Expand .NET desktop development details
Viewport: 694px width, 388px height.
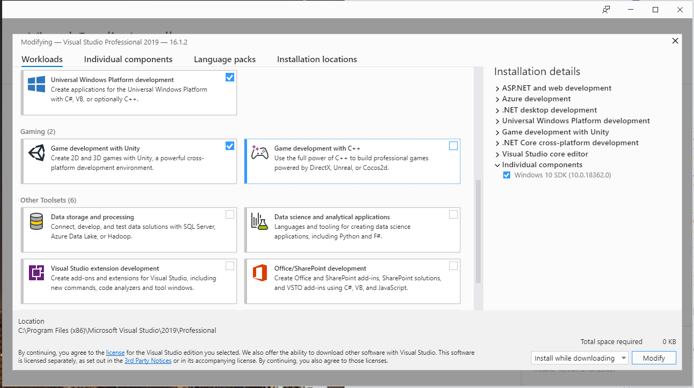coord(497,110)
